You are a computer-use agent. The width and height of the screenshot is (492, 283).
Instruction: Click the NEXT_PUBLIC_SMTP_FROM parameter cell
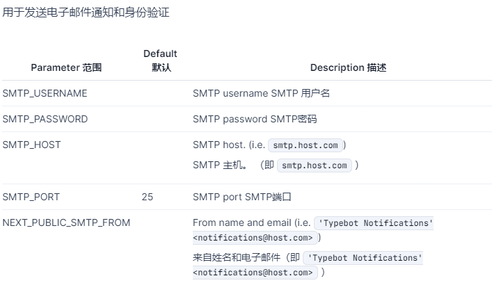[66, 223]
